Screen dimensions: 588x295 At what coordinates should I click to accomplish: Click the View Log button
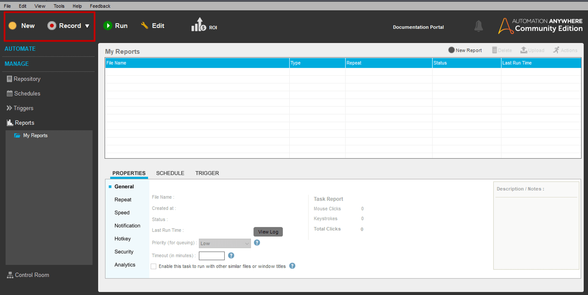pyautogui.click(x=268, y=232)
